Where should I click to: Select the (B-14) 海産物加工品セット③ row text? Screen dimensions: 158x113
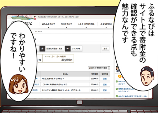point(55,85)
